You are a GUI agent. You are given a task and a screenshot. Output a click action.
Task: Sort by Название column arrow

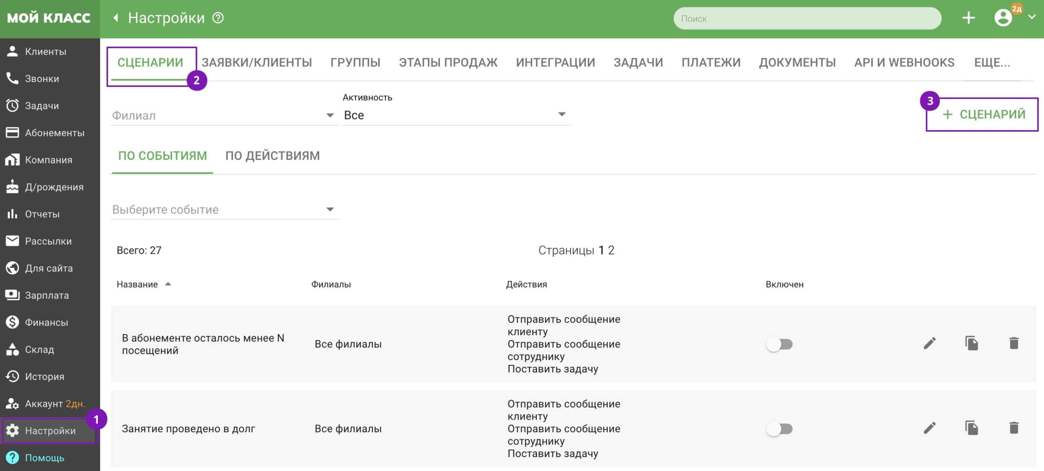pyautogui.click(x=168, y=284)
